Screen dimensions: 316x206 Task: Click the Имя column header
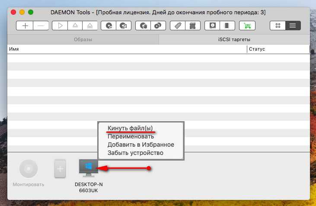(x=127, y=49)
